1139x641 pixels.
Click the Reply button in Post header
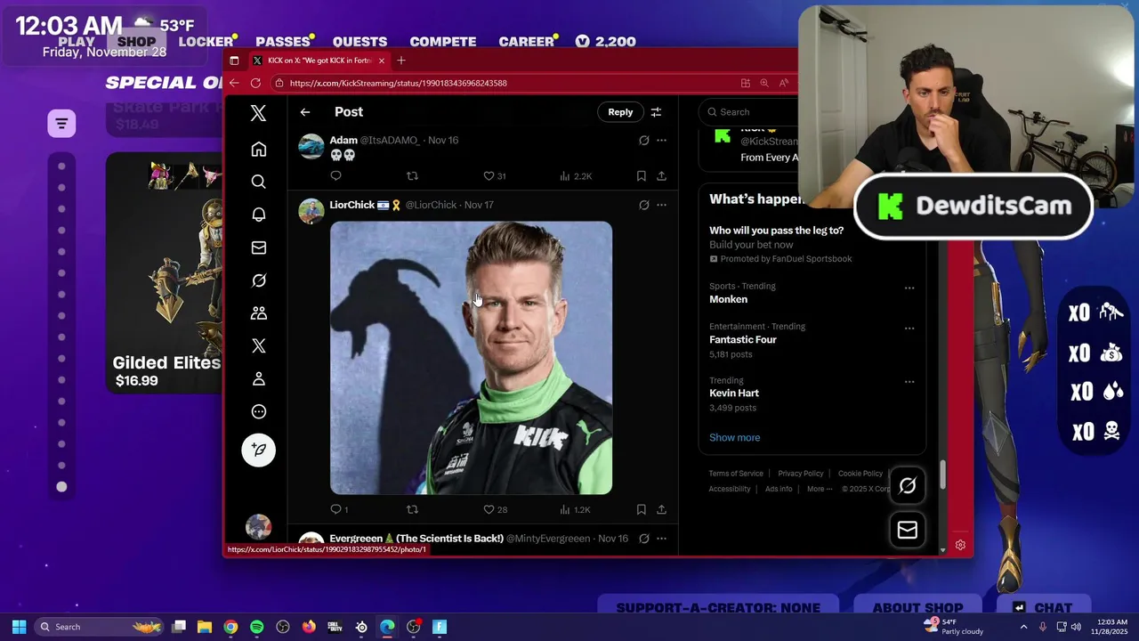[620, 112]
